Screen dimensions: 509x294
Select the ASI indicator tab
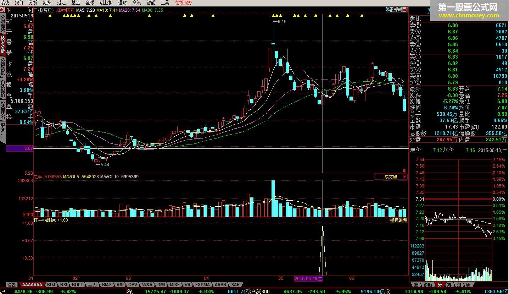[120, 285]
